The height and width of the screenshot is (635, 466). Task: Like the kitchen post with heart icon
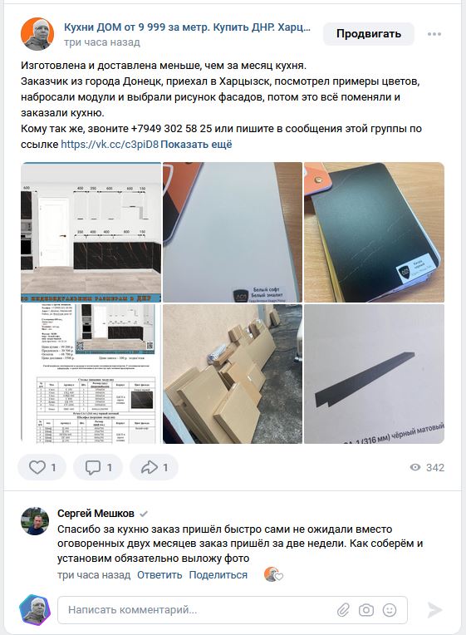[42, 467]
